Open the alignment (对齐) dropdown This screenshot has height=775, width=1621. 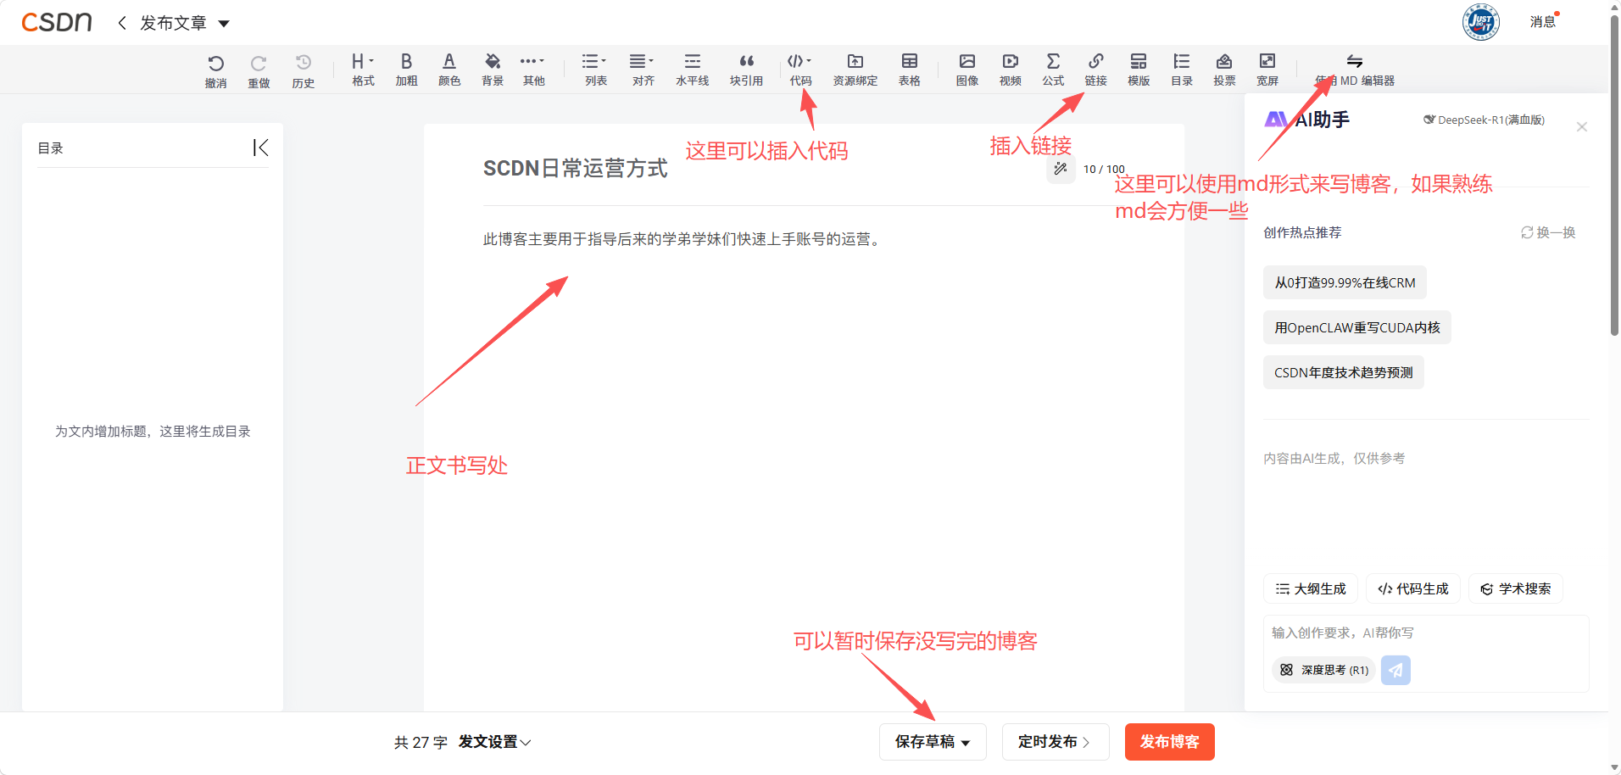click(643, 69)
